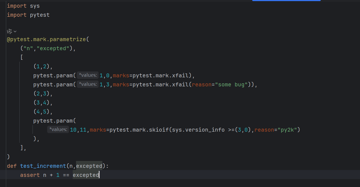Click the *values: hint on the plain xfail line
This screenshot has width=360, height=187.
coord(88,75)
